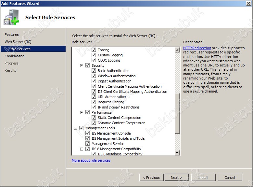Select the Role Services step

(x=33, y=49)
